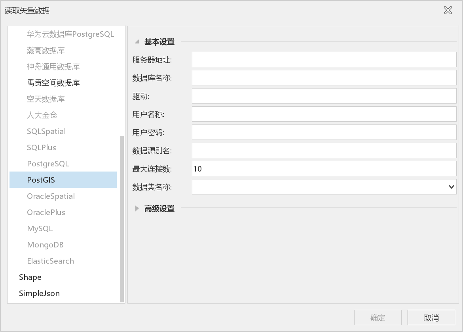
Task: Select MySQL data source
Action: (x=40, y=229)
